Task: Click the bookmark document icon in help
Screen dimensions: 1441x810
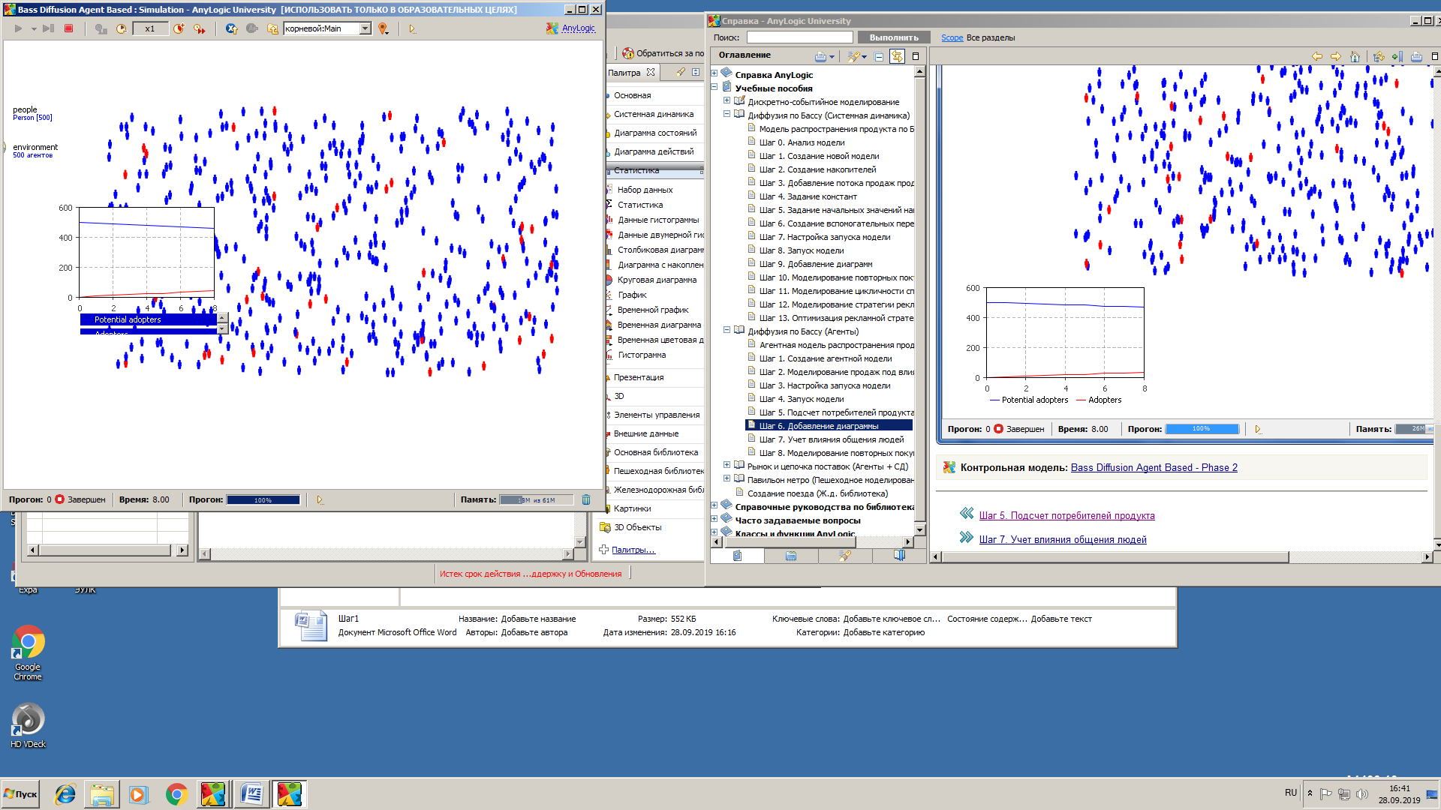Action: [x=1397, y=56]
